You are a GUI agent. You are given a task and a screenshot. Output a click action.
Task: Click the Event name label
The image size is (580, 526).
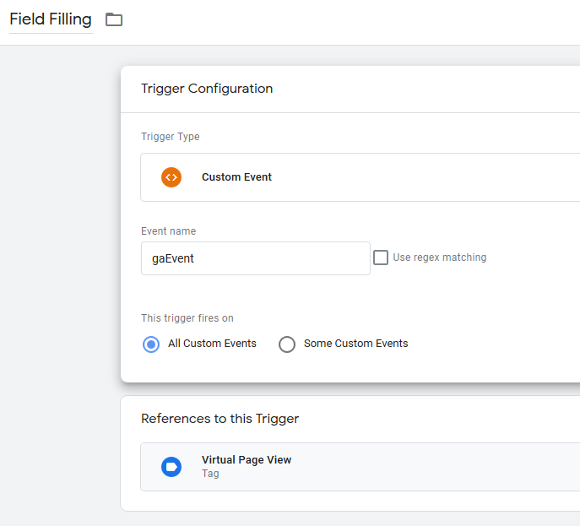pos(168,231)
